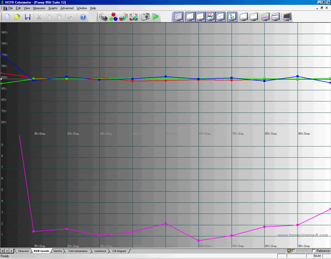Viewport: 331px width, 259px height.
Task: Click the shield icon beside Adjust XYZ
Action: click(x=289, y=251)
